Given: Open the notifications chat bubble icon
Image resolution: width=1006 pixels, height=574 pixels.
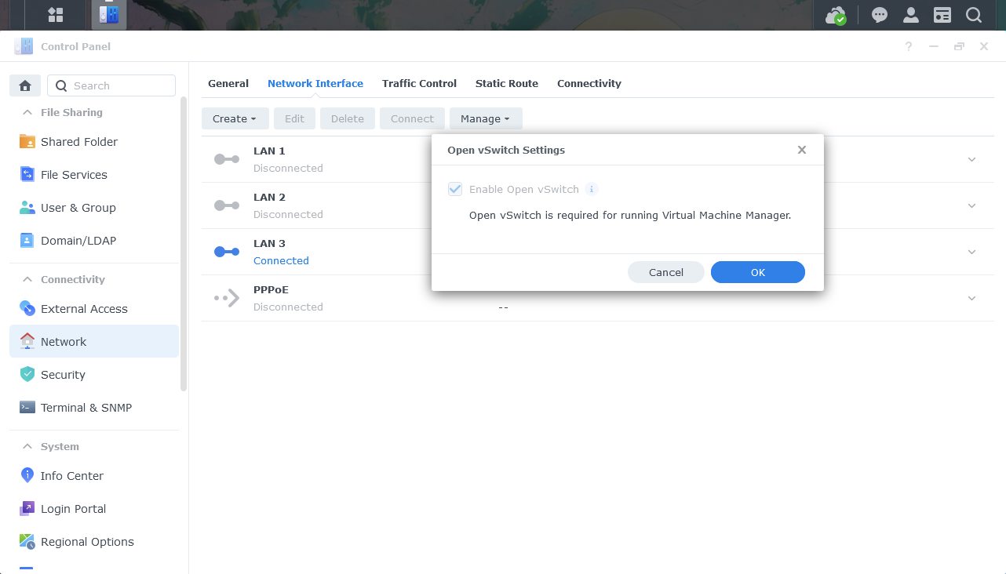Looking at the screenshot, I should [880, 15].
